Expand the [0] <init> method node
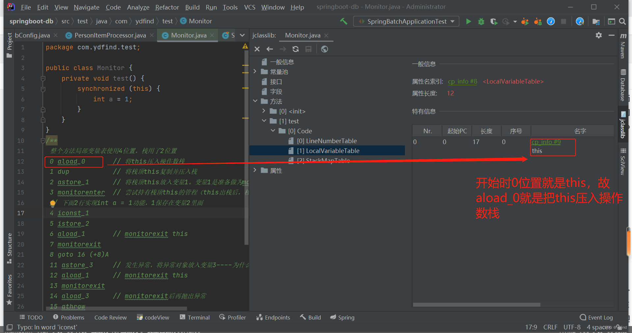This screenshot has width=632, height=333. click(x=264, y=111)
